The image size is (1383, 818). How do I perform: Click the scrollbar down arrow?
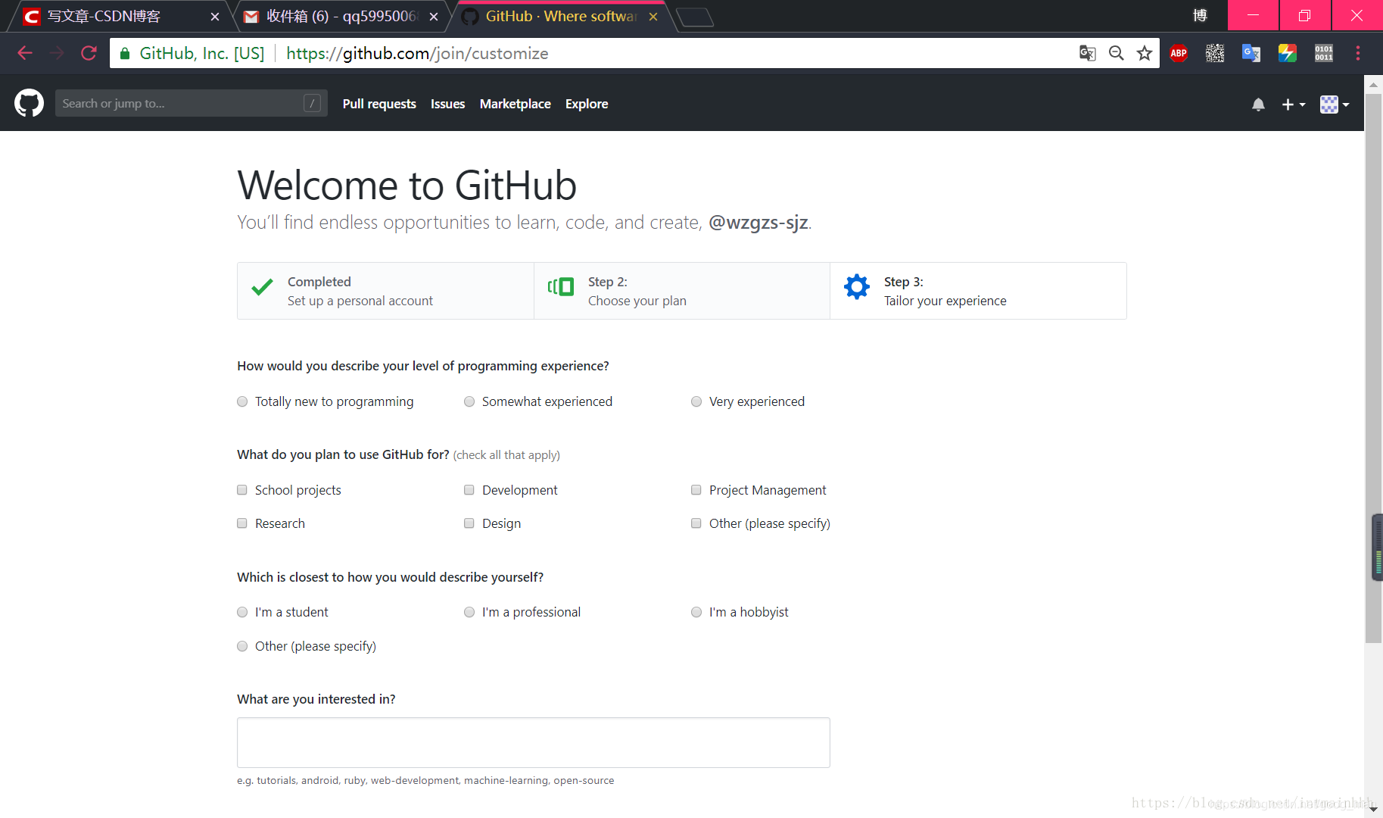(x=1373, y=810)
